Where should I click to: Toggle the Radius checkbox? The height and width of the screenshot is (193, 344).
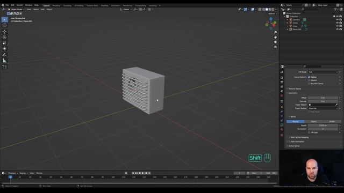pos(309,77)
